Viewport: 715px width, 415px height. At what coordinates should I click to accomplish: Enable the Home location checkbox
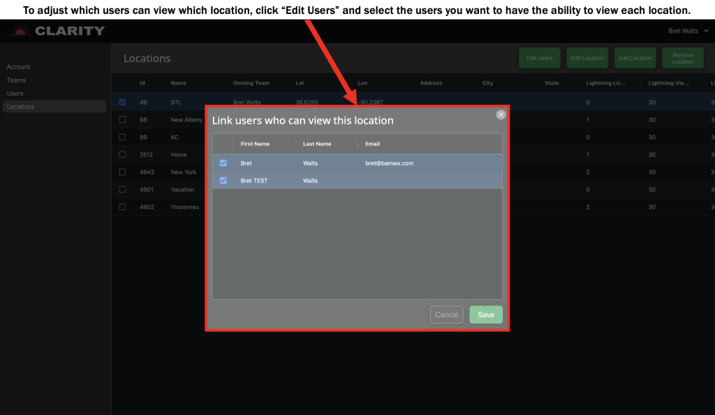122,154
